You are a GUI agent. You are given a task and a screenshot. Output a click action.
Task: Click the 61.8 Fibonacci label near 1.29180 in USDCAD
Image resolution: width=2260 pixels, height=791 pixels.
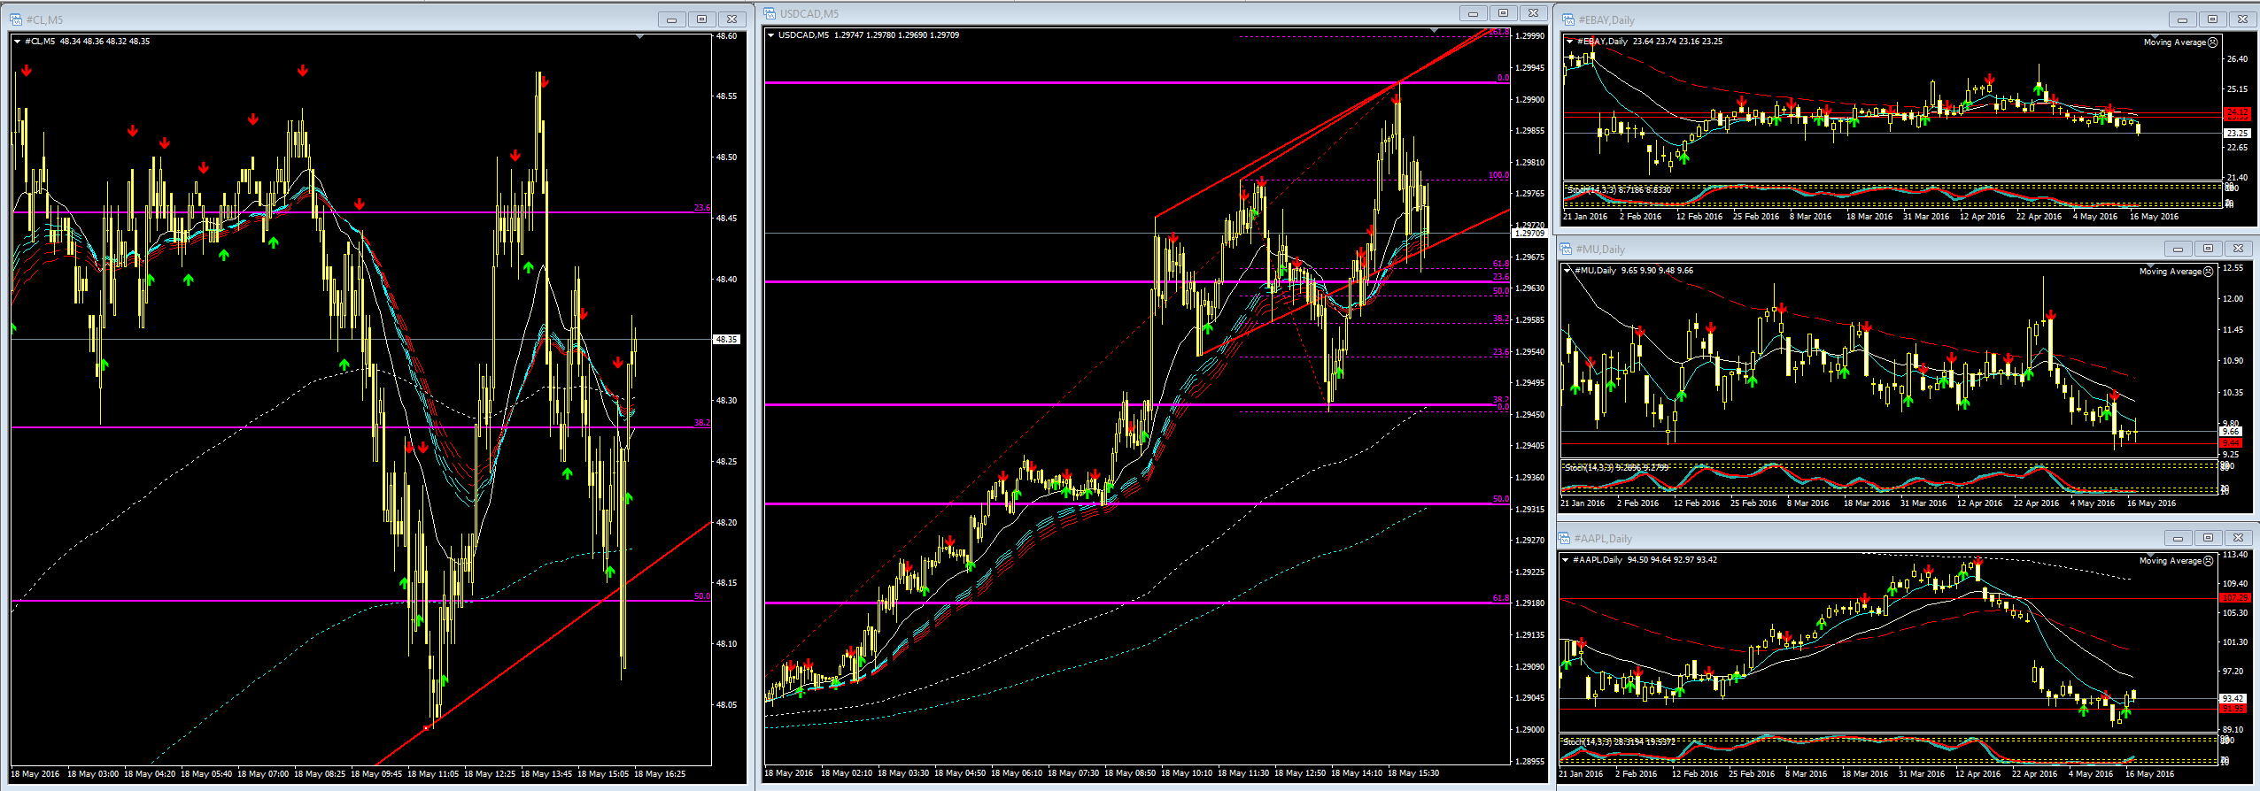tap(1500, 599)
